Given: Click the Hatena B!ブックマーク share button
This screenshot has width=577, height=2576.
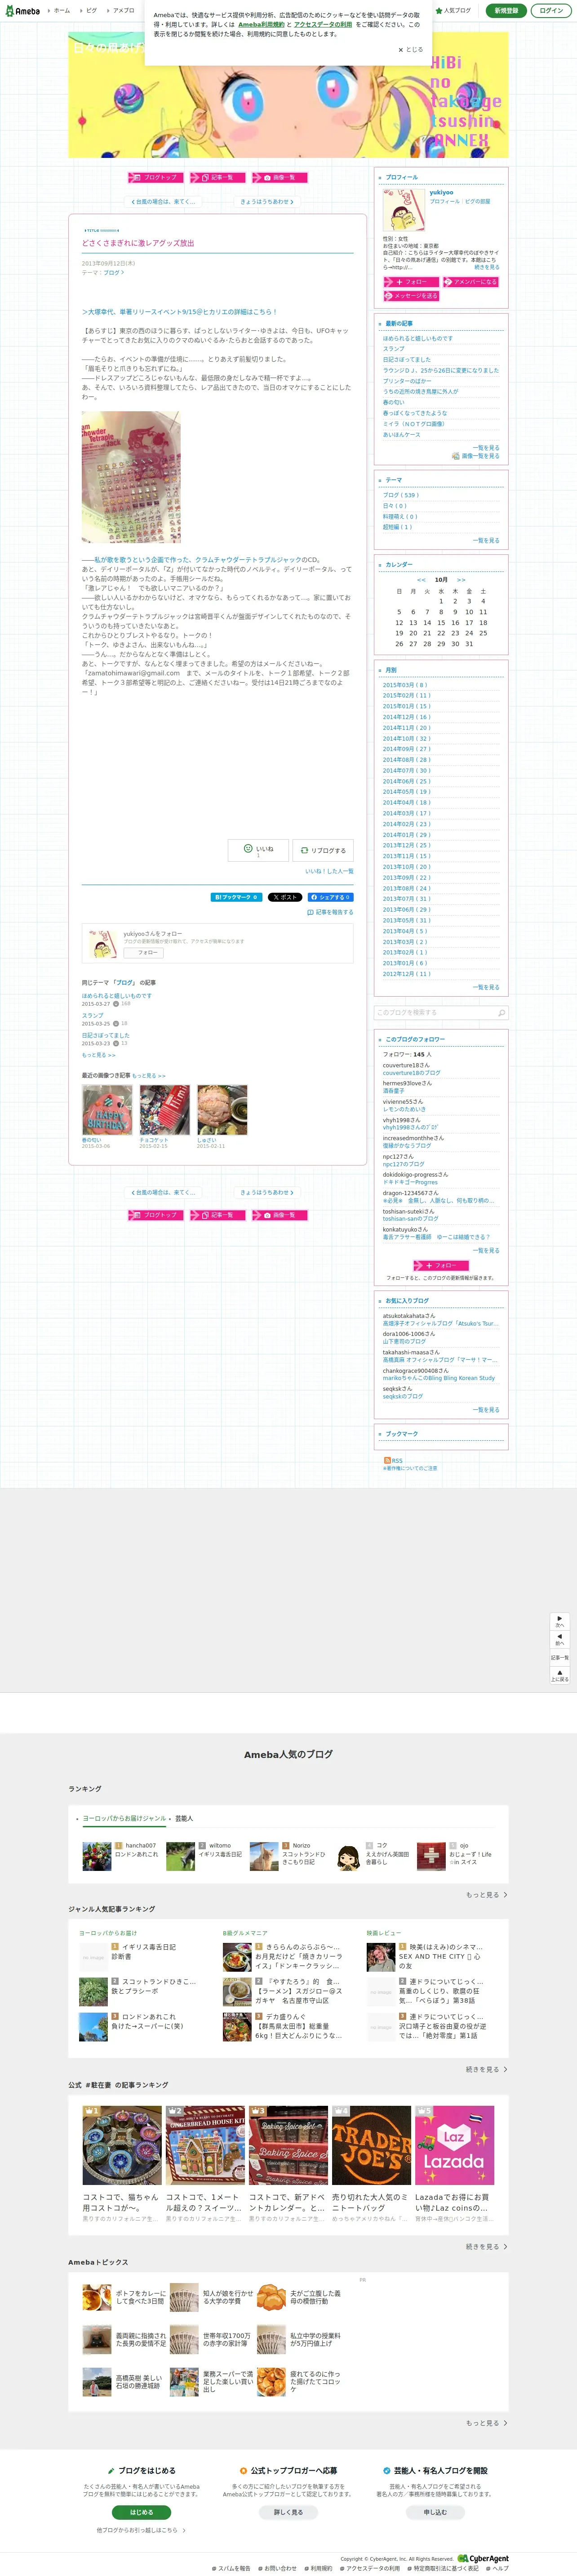Looking at the screenshot, I should (236, 897).
